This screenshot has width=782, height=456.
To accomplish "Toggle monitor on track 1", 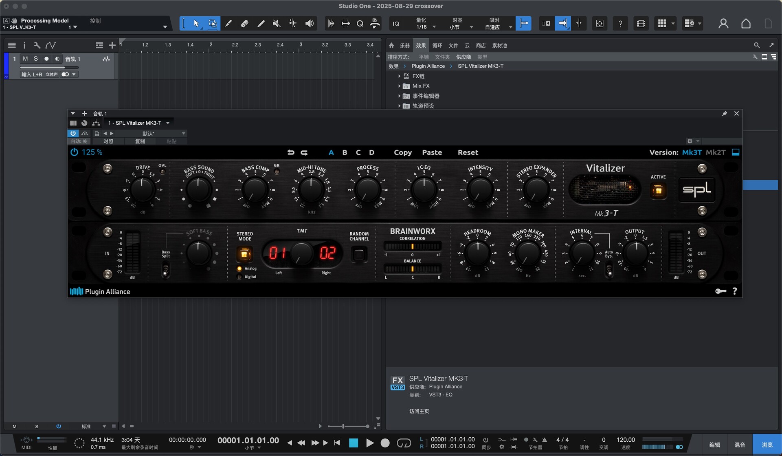I will [x=57, y=59].
